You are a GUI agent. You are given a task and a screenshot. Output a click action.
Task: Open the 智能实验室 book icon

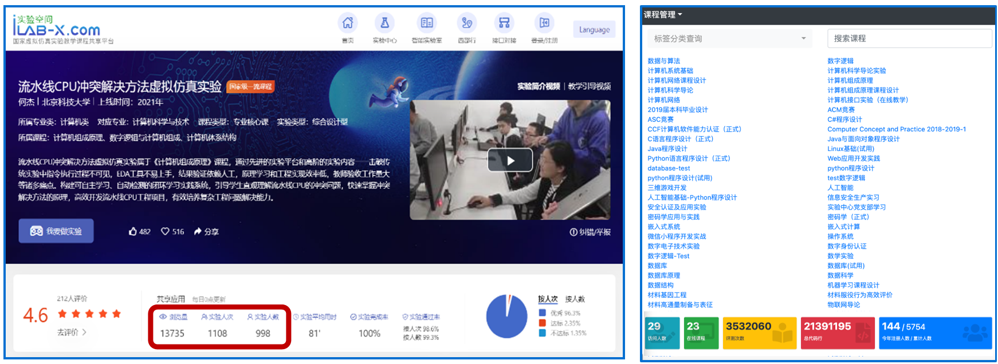(426, 23)
